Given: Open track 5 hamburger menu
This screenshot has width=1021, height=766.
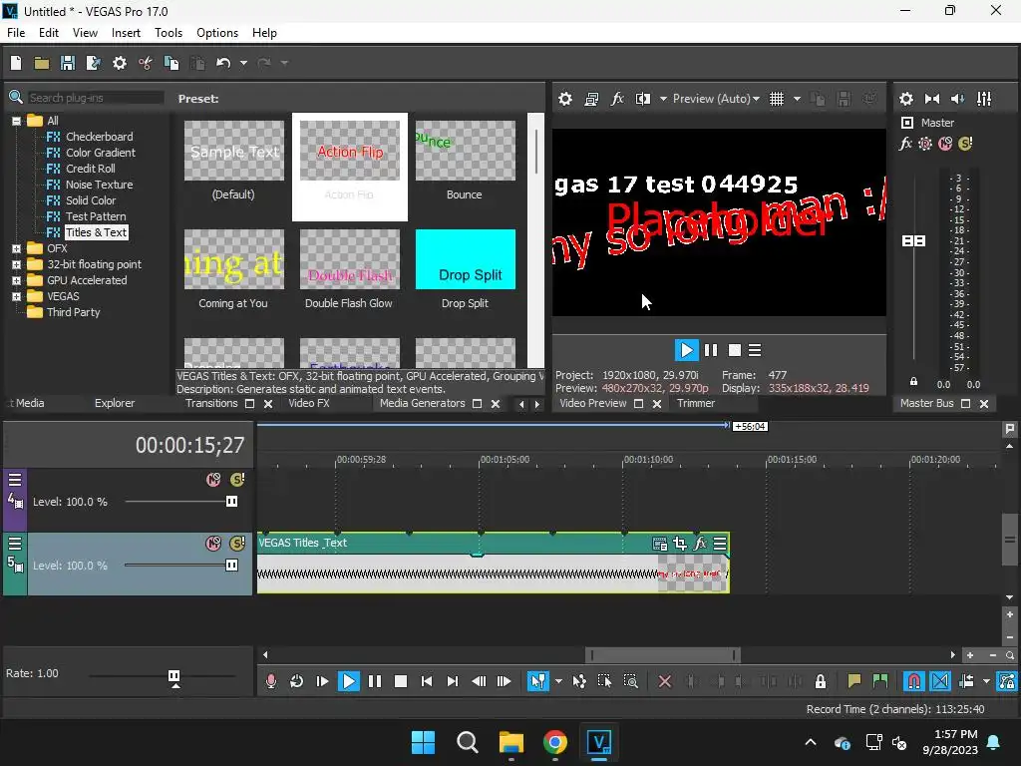Looking at the screenshot, I should pyautogui.click(x=15, y=544).
